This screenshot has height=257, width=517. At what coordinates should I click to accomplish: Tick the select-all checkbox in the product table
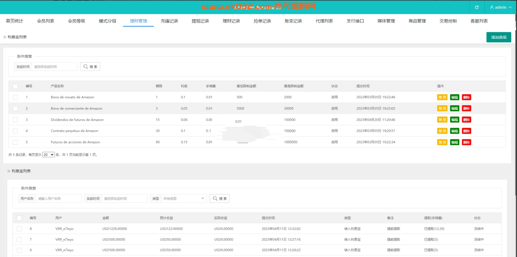click(15, 86)
